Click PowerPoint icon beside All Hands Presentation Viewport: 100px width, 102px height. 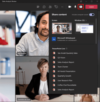pyautogui.click(x=54, y=71)
